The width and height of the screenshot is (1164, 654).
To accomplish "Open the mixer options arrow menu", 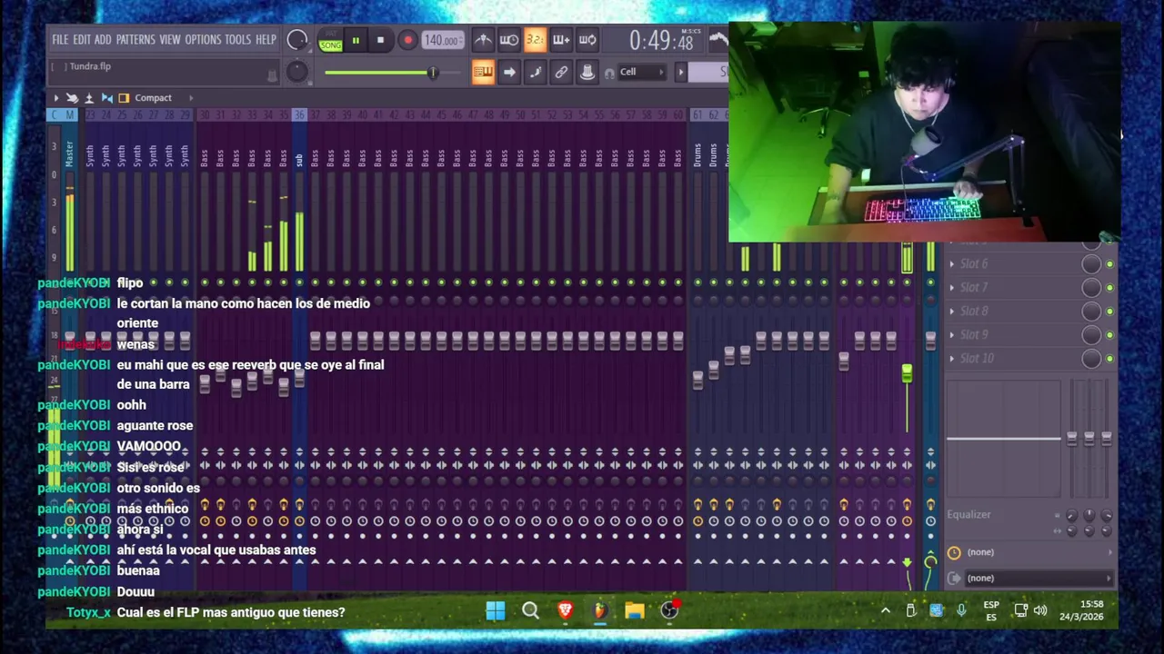I will coord(55,98).
